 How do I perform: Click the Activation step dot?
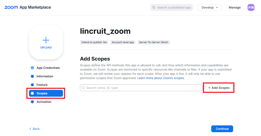click(32, 102)
